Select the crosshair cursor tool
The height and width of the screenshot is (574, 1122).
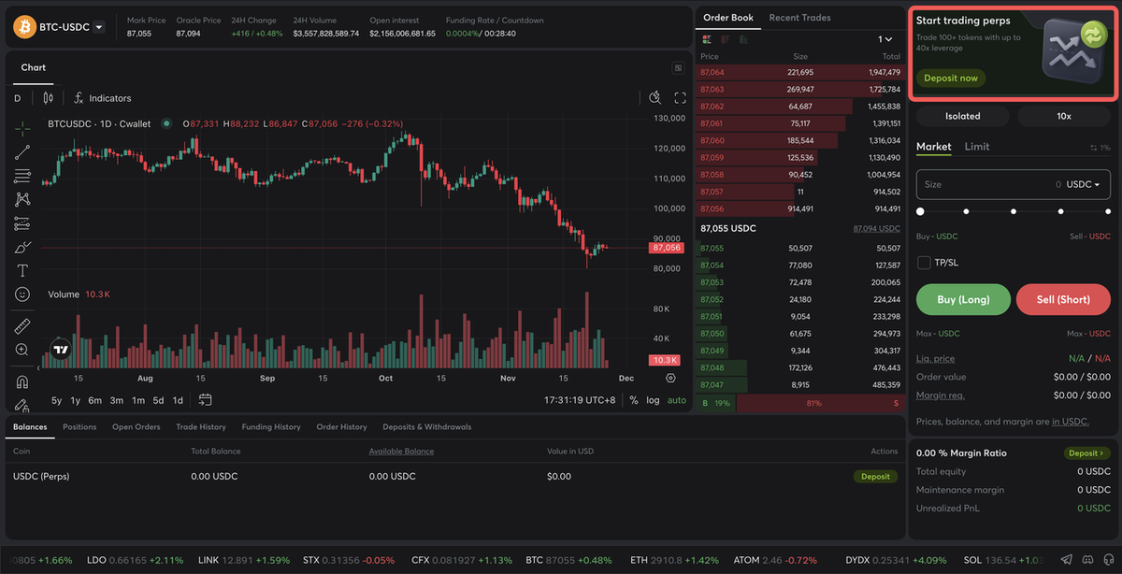(x=22, y=128)
